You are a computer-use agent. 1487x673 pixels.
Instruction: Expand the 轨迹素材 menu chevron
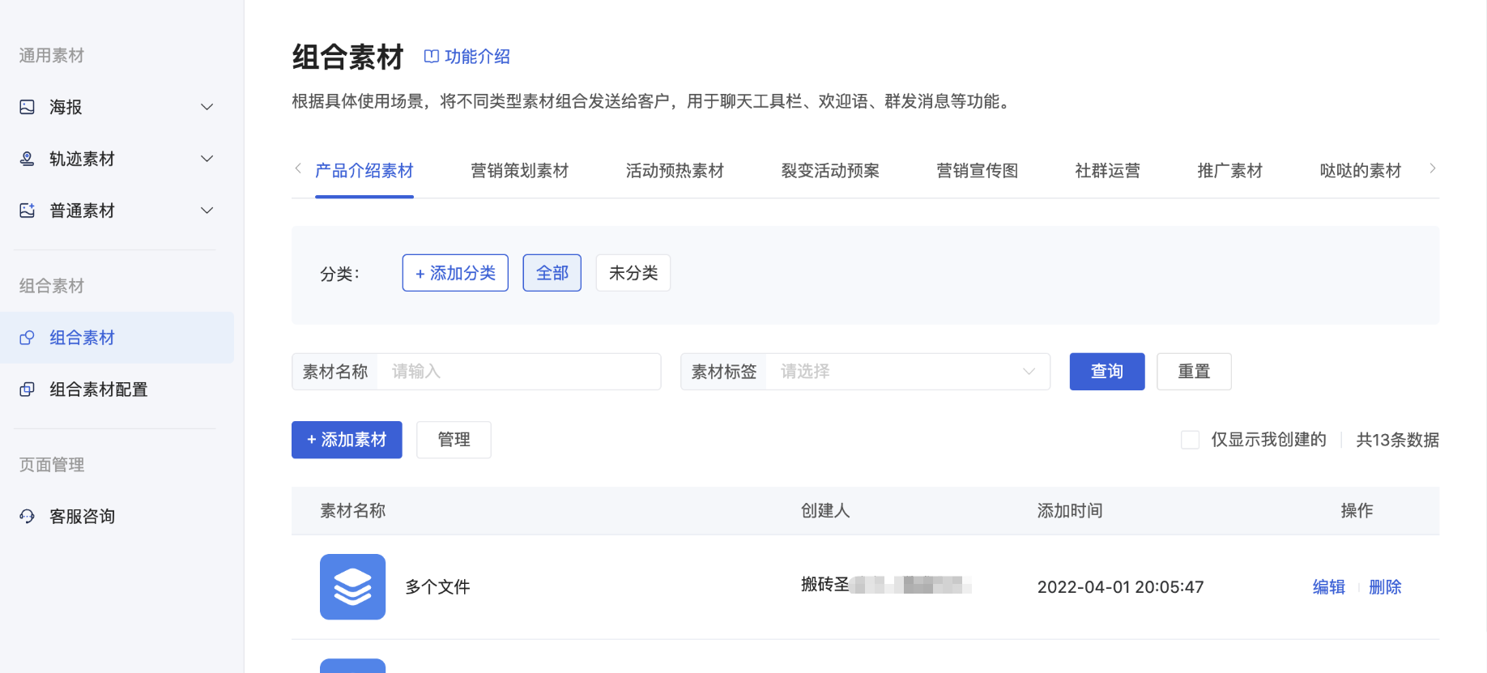[207, 159]
